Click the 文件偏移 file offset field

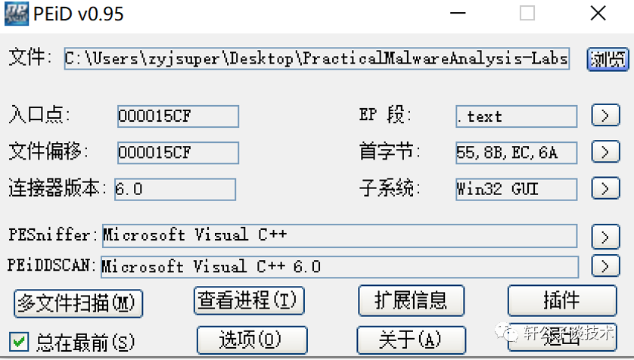tap(178, 153)
